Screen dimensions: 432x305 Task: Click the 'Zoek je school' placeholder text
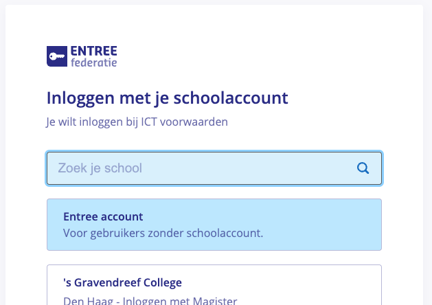click(100, 168)
